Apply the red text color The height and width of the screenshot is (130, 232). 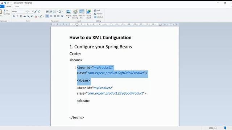coord(36,16)
